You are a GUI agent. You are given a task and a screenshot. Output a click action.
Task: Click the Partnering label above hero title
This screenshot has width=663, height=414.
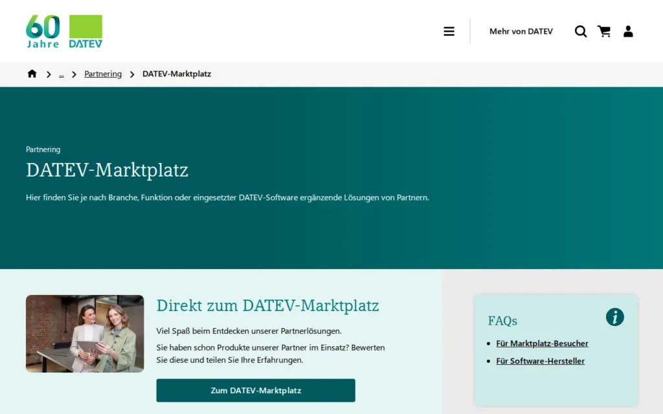click(x=43, y=149)
